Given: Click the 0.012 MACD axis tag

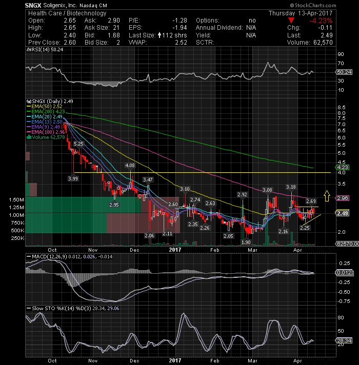Looking at the screenshot, I should point(344,273).
